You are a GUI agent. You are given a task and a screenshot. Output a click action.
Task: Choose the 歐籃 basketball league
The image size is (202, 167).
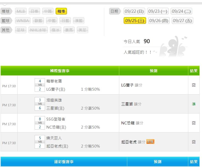tap(38, 21)
